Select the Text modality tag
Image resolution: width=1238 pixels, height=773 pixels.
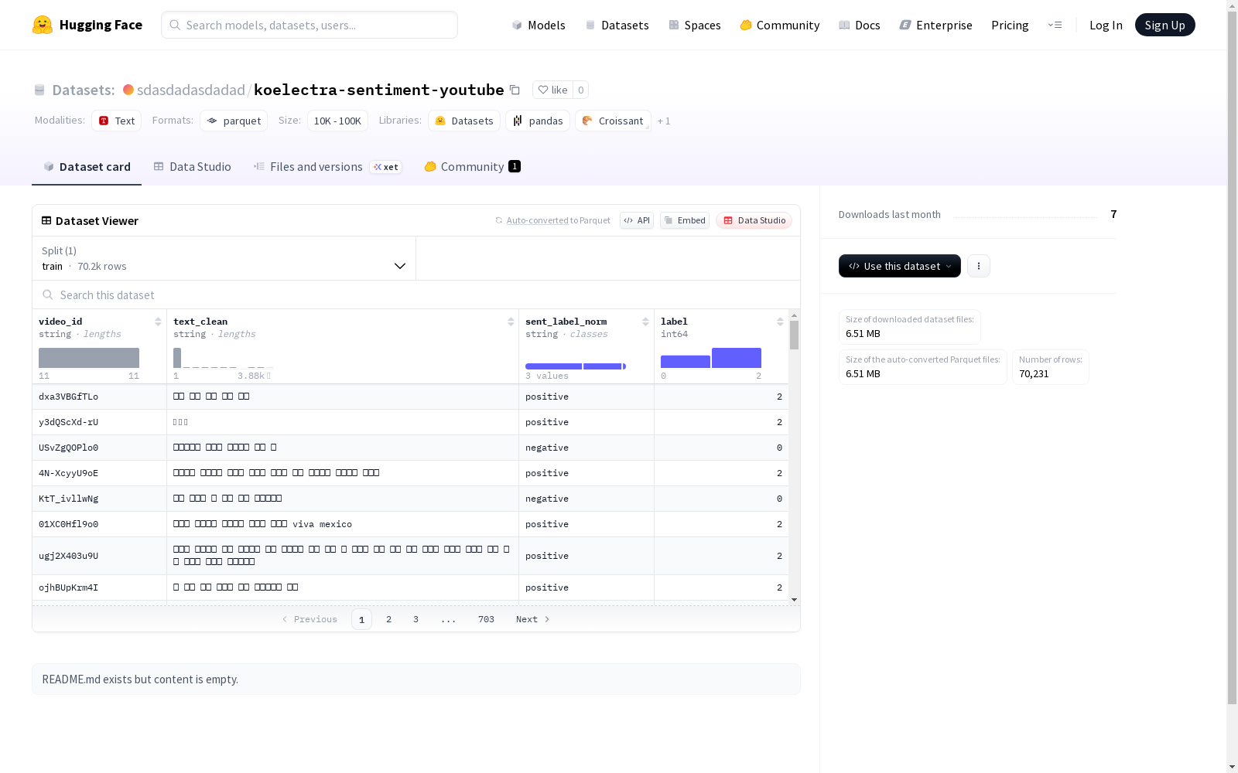tap(117, 121)
